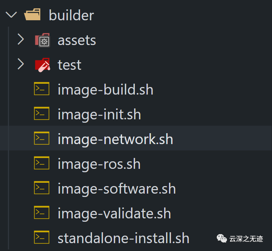Click the builder folder icon
Image resolution: width=272 pixels, height=251 pixels.
point(32,15)
